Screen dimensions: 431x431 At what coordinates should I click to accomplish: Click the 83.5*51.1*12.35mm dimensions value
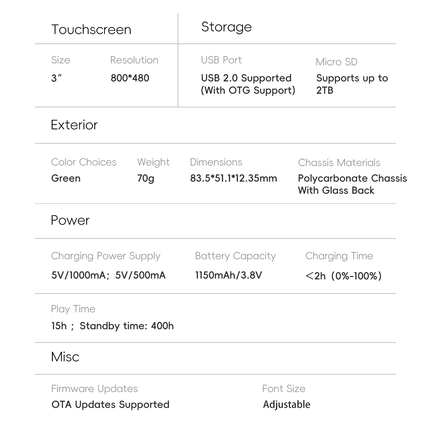(x=234, y=178)
